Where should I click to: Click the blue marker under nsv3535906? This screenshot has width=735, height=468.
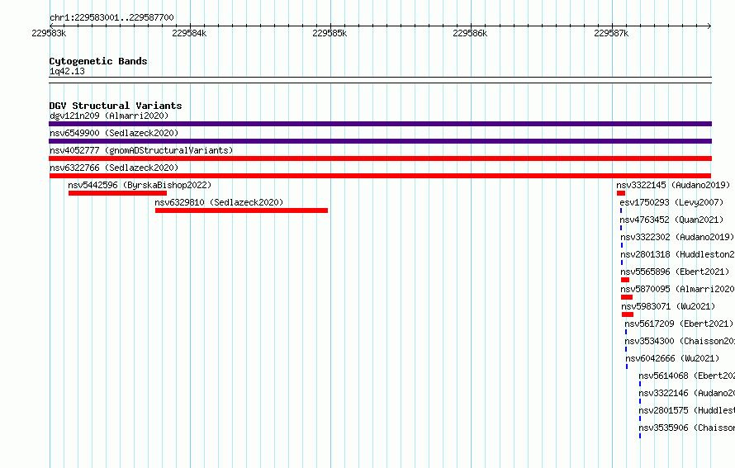(640, 436)
